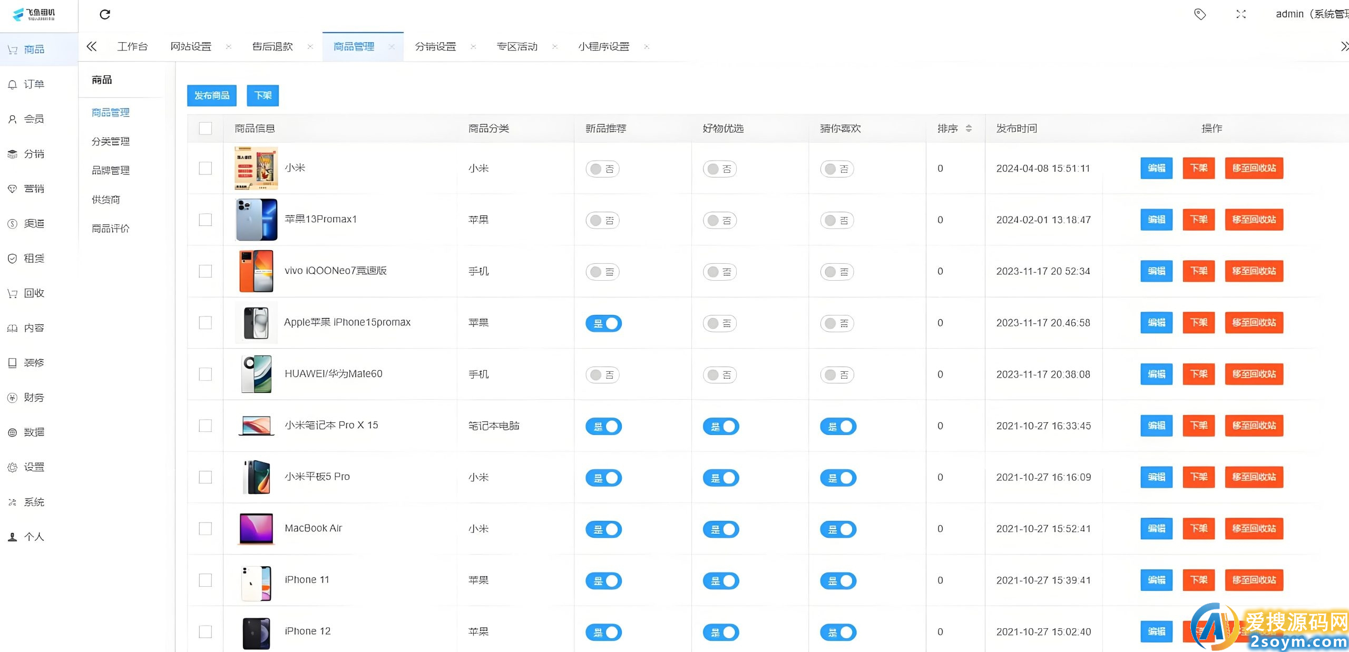Click the 飞鱼租机 logo
Image resolution: width=1349 pixels, height=652 pixels.
pyautogui.click(x=34, y=14)
